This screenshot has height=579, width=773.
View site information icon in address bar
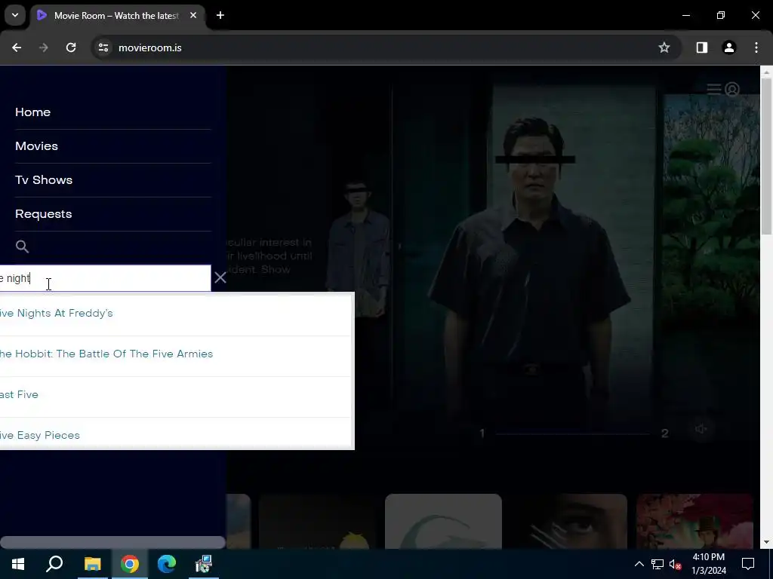[x=103, y=47]
